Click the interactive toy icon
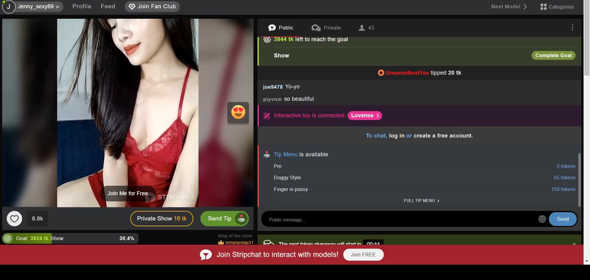The height and width of the screenshot is (280, 590). pyautogui.click(x=267, y=116)
